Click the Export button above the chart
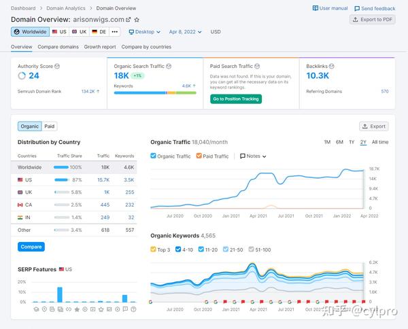This screenshot has width=408, height=329. tap(374, 126)
